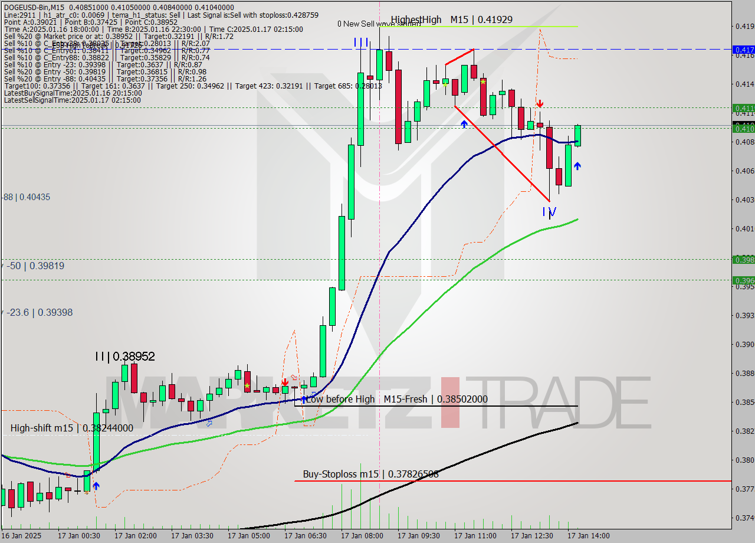Click the 'I I I' wave label at the chart top
The height and width of the screenshot is (543, 755).
click(362, 42)
